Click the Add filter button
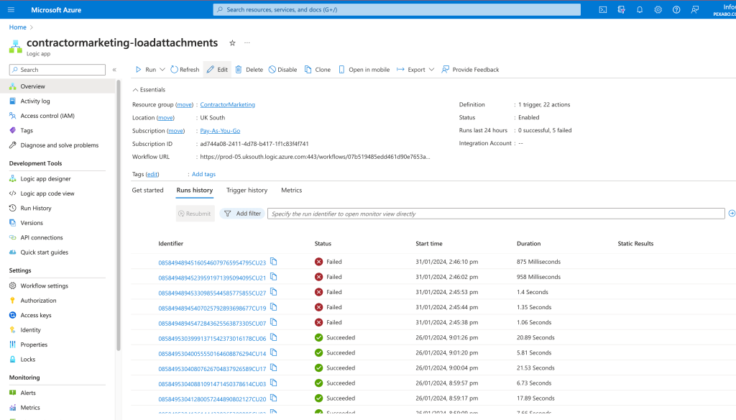 (x=243, y=214)
